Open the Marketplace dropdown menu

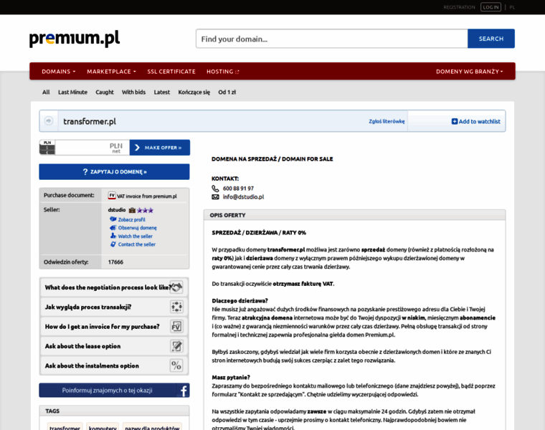(111, 72)
